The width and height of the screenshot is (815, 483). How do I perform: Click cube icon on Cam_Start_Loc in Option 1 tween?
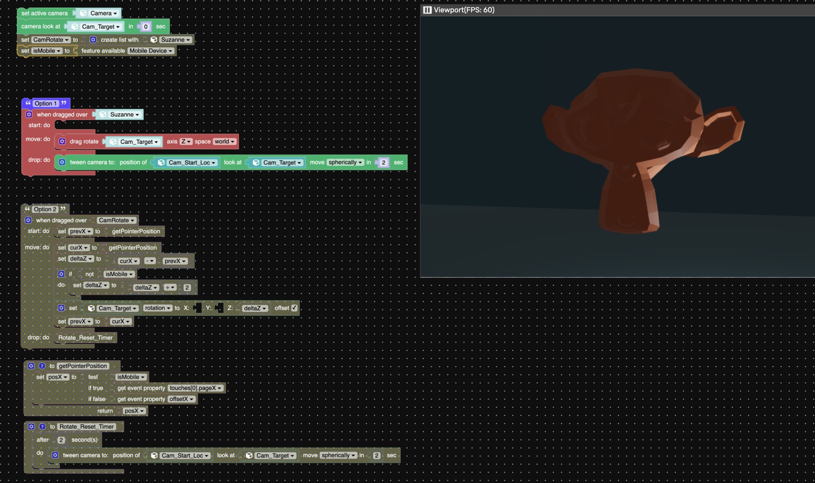point(161,162)
